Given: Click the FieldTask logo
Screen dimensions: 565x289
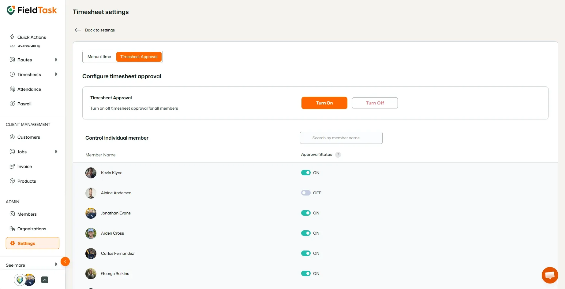Looking at the screenshot, I should coord(32,10).
